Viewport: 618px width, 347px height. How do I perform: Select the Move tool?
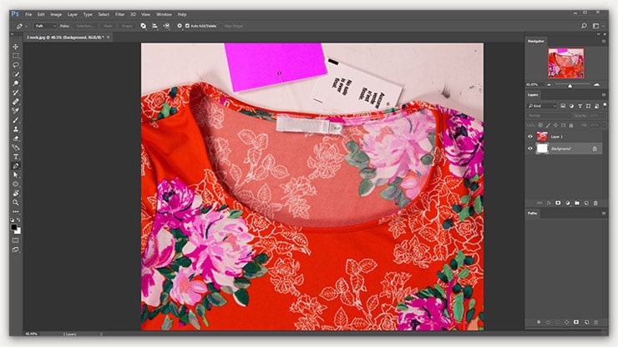(x=16, y=47)
